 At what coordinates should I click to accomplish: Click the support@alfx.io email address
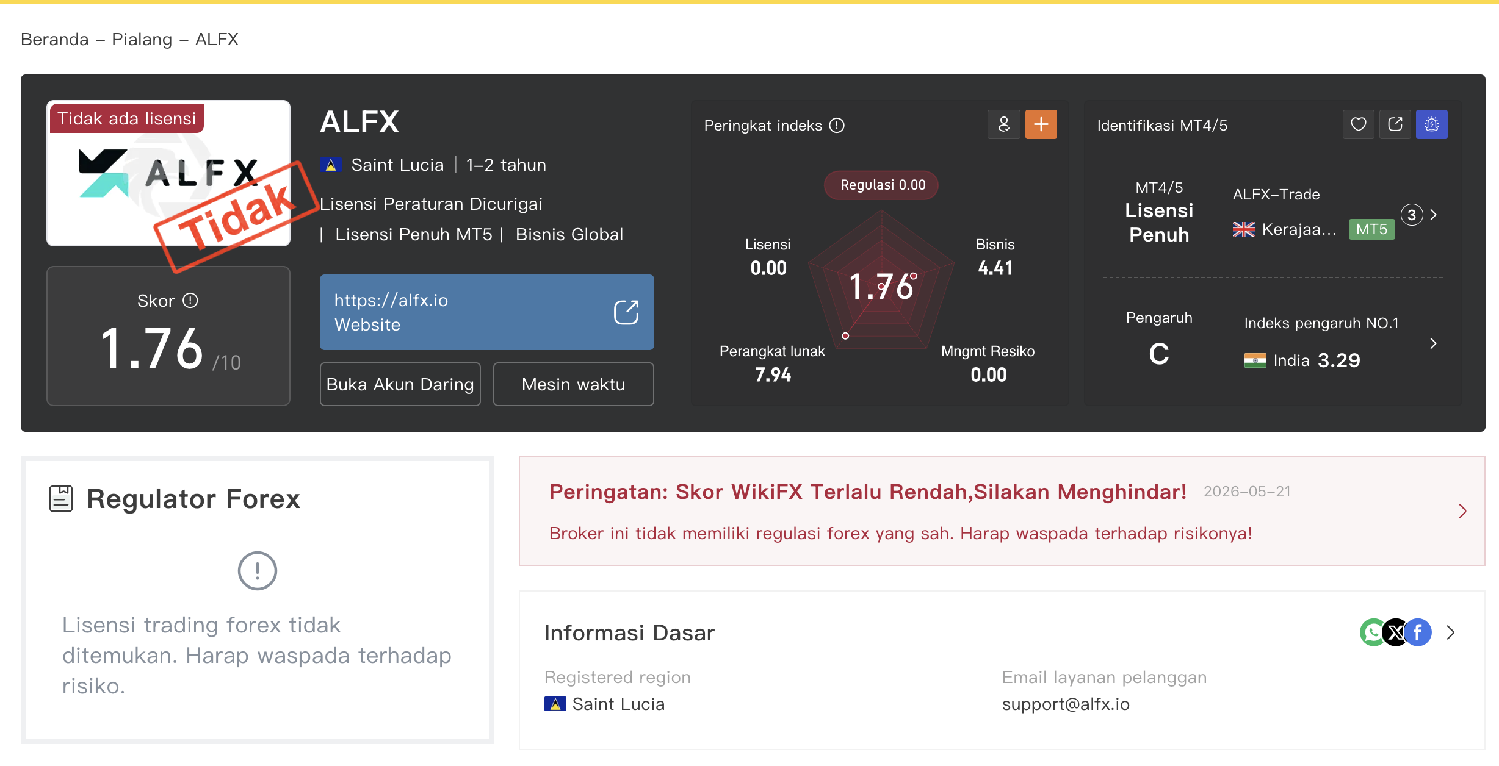click(x=1066, y=704)
